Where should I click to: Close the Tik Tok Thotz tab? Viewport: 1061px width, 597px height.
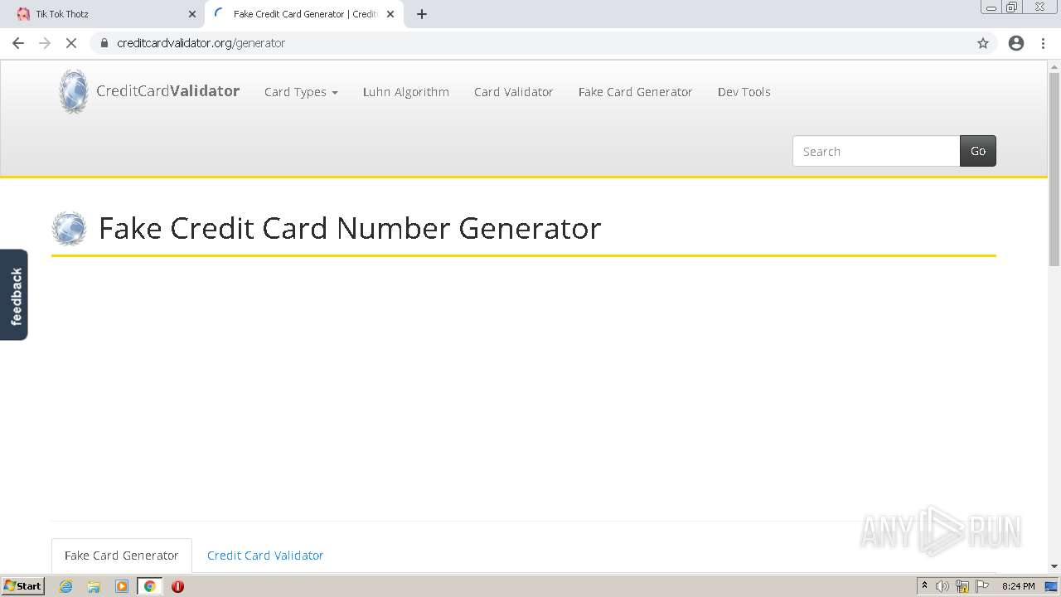192,14
